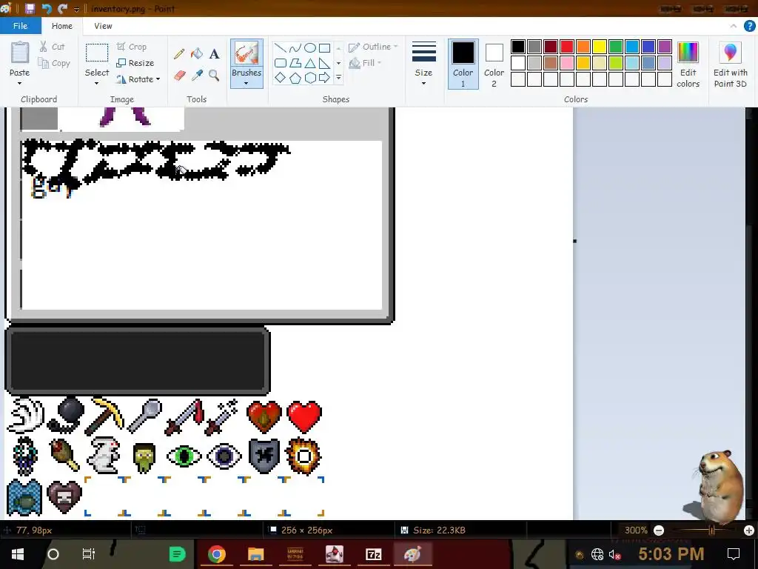Open the shape Fill dropdown
This screenshot has height=569, width=758.
(x=365, y=63)
